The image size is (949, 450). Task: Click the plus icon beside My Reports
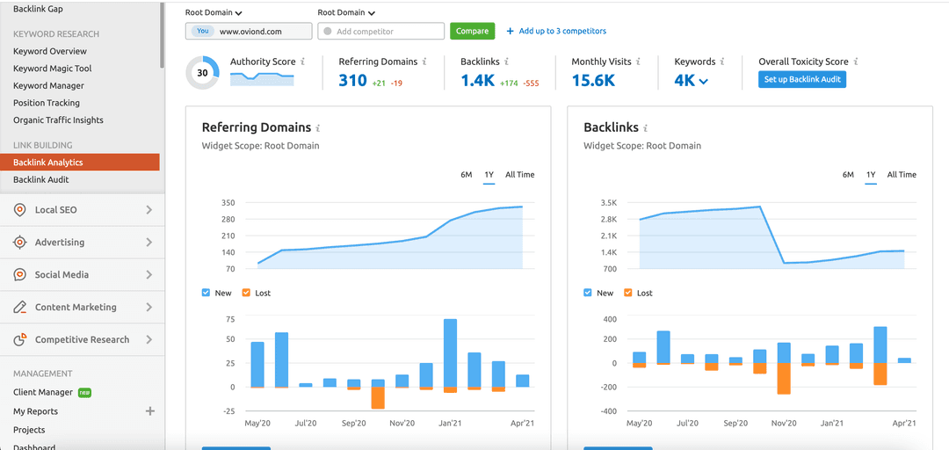[x=150, y=411]
